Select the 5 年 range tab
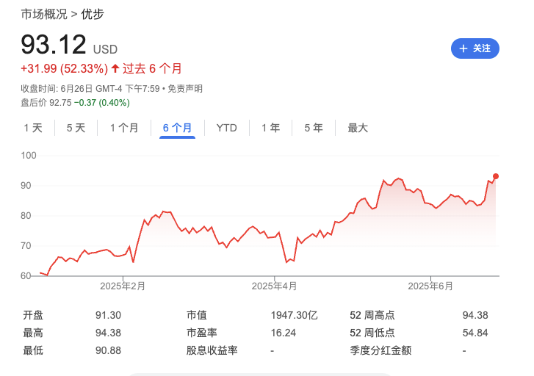Screen dimensions: 534x376 pos(314,128)
